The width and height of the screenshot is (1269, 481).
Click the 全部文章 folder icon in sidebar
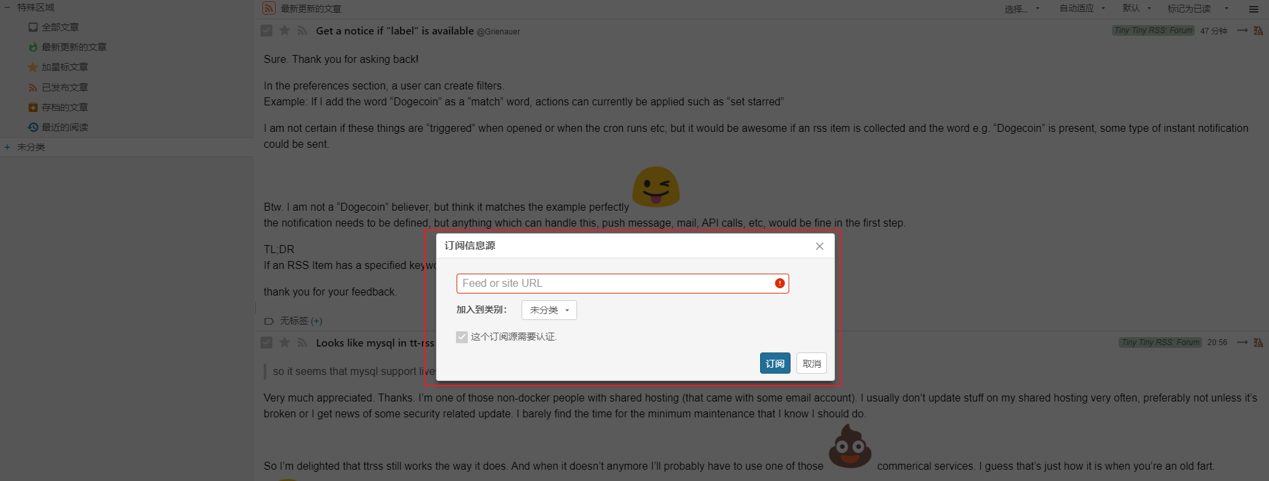tap(33, 27)
